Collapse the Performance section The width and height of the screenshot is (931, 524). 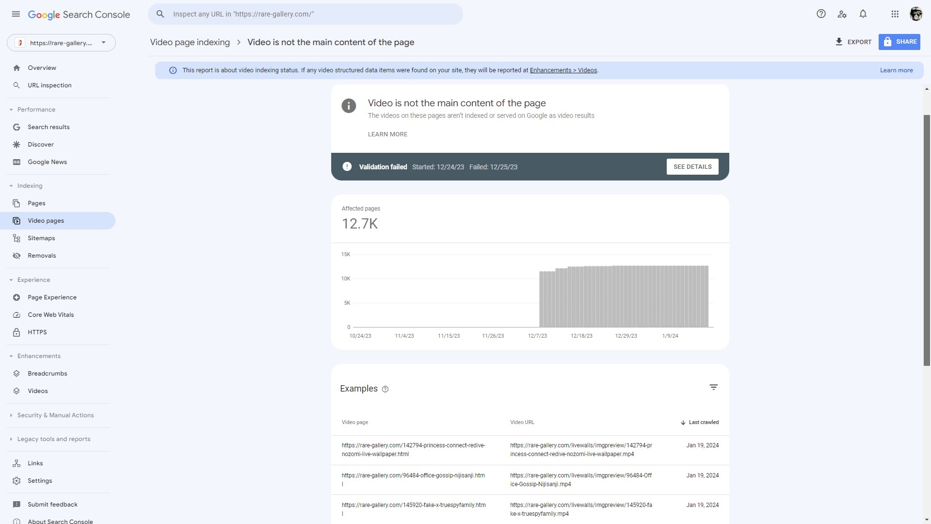pyautogui.click(x=11, y=110)
